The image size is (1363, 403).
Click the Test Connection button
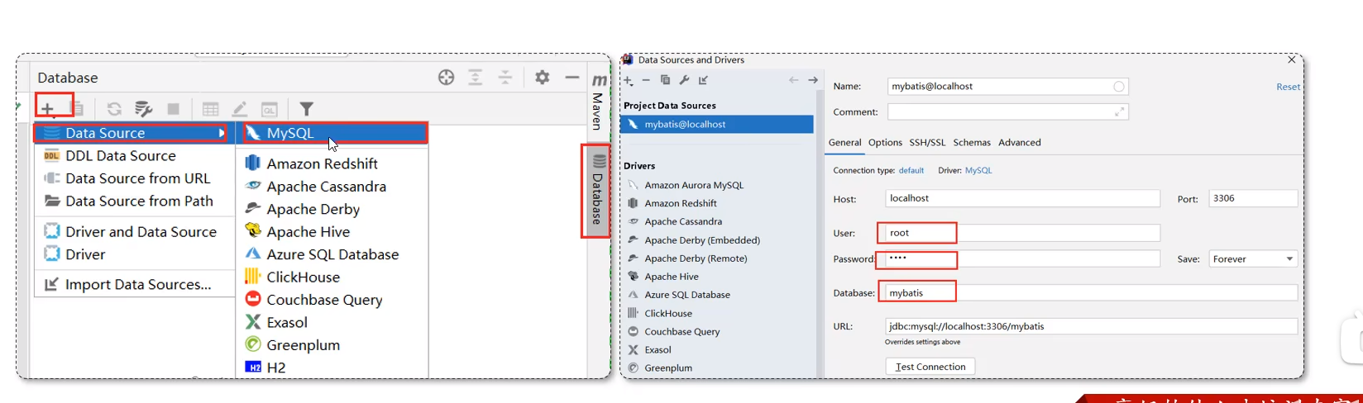pyautogui.click(x=930, y=367)
